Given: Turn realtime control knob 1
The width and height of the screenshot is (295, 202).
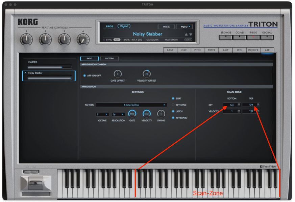Looking at the screenshot, I should point(26,39).
